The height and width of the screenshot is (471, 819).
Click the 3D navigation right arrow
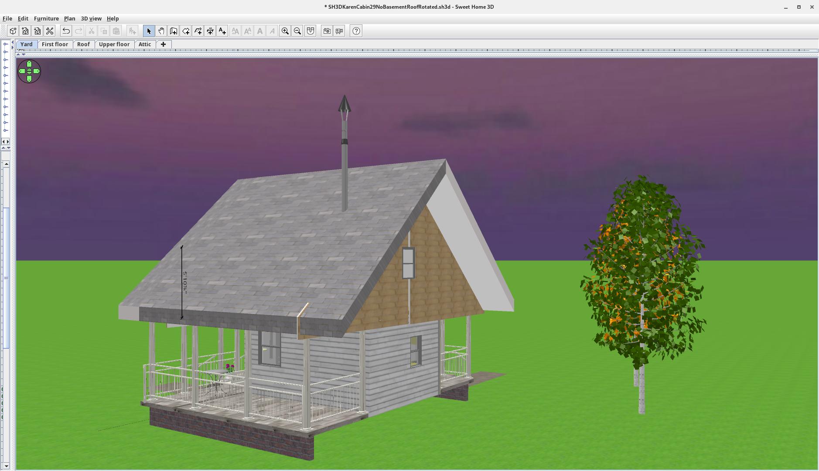click(x=37, y=71)
